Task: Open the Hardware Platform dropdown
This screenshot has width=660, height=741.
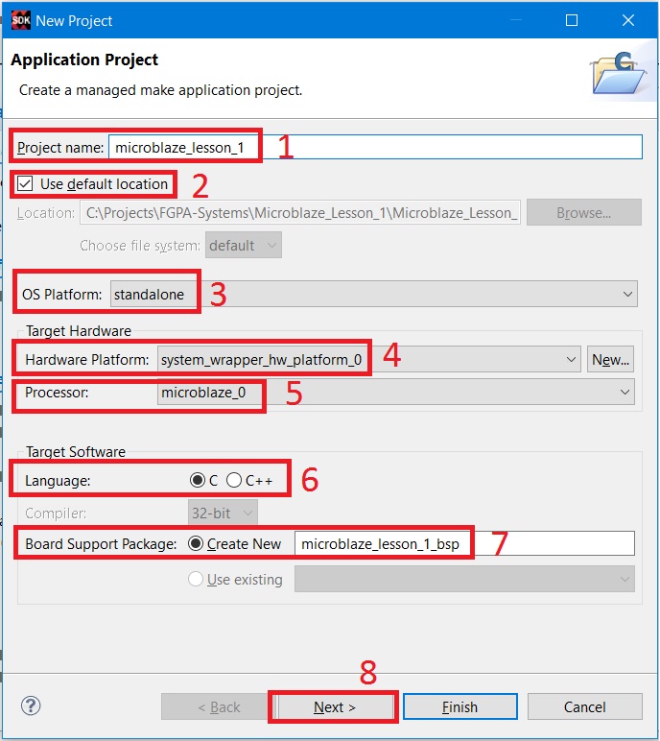Action: (572, 360)
